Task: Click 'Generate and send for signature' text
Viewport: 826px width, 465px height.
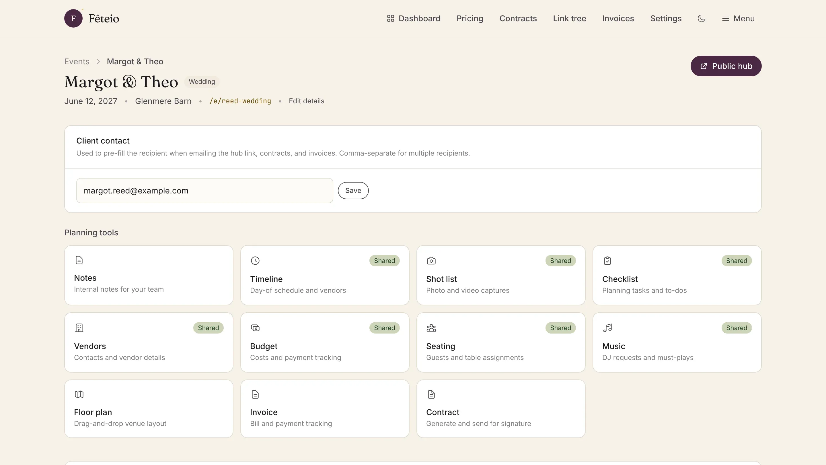Action: pos(478,424)
